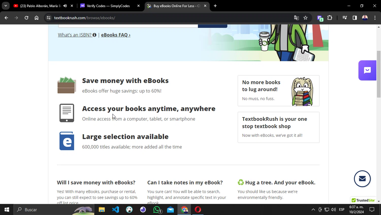Go back to the previous page
381x215 pixels.
click(6, 18)
